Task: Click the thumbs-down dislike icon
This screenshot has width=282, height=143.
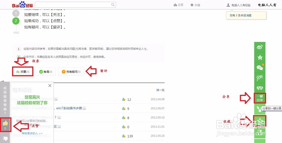Action: [5, 139]
